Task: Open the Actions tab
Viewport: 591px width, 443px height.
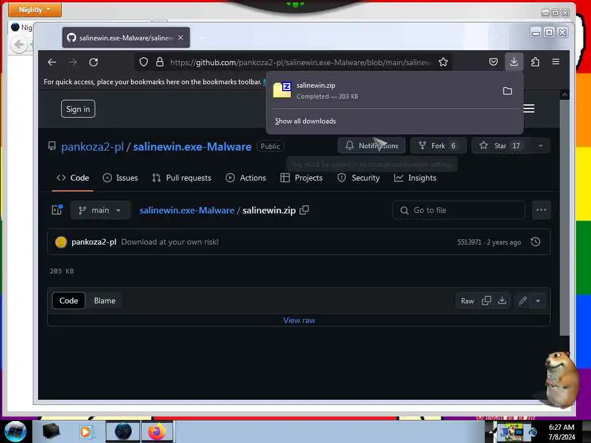Action: [x=246, y=178]
